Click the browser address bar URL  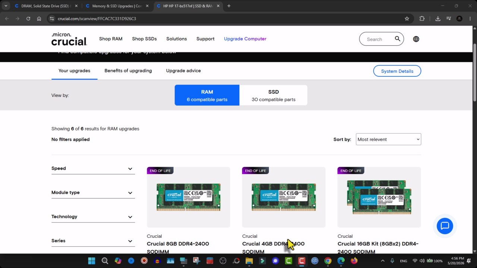[x=97, y=19]
